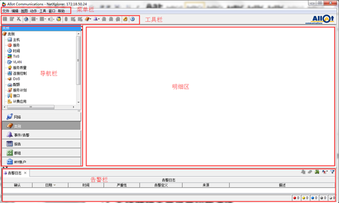This screenshot has height=203, width=339.
Task: Select 服务计划 in the catalog tree
Action: click(x=20, y=90)
